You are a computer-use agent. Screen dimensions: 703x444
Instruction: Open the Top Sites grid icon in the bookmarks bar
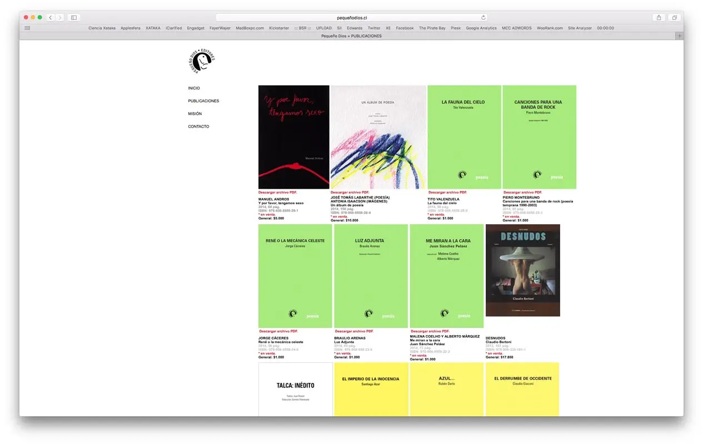click(x=27, y=28)
